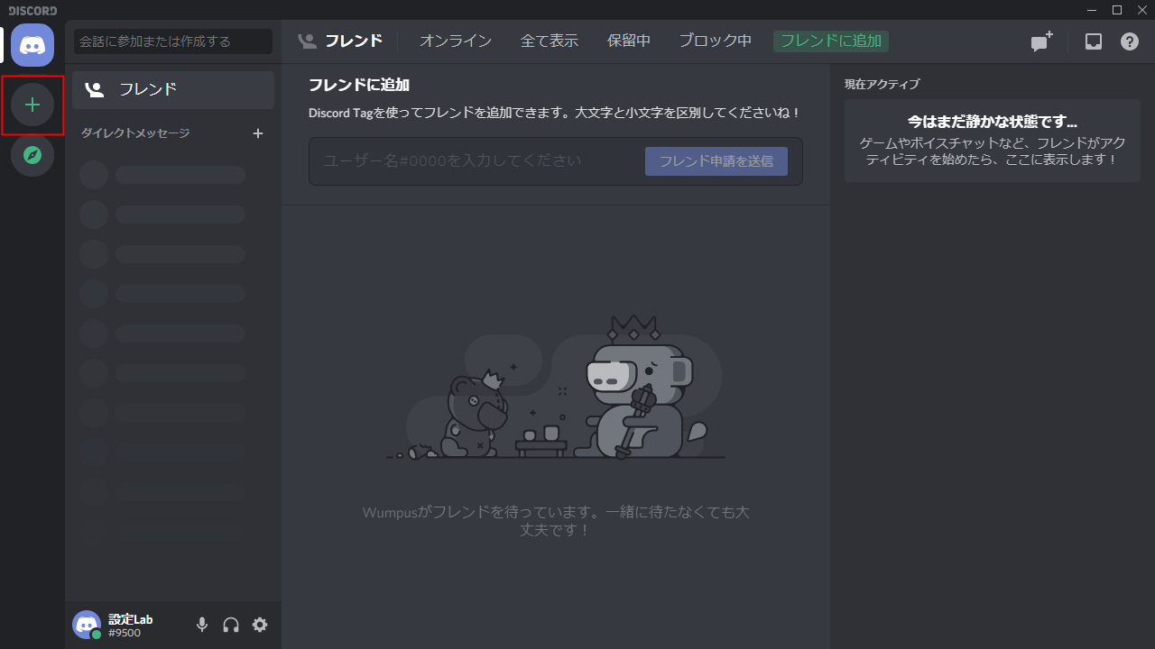Switch to the ブロック中 tab
Screen dimensions: 1155x649
coord(716,41)
